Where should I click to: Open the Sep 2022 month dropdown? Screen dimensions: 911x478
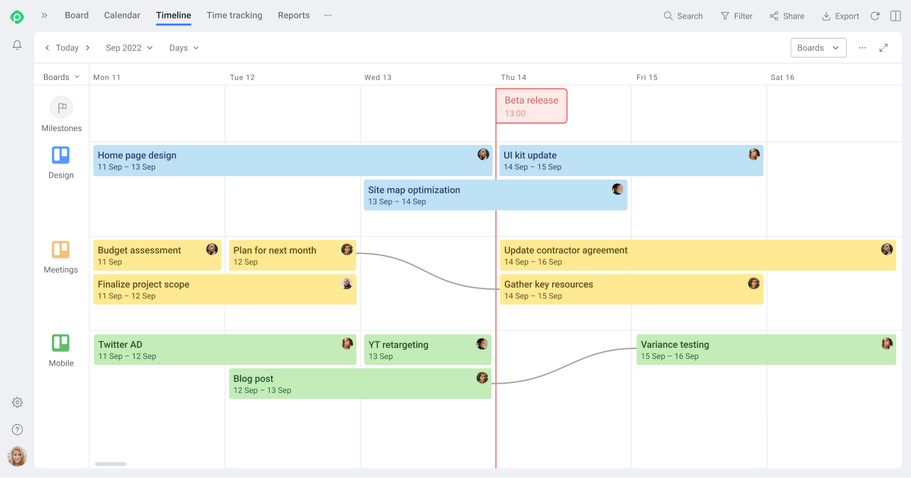pyautogui.click(x=129, y=48)
